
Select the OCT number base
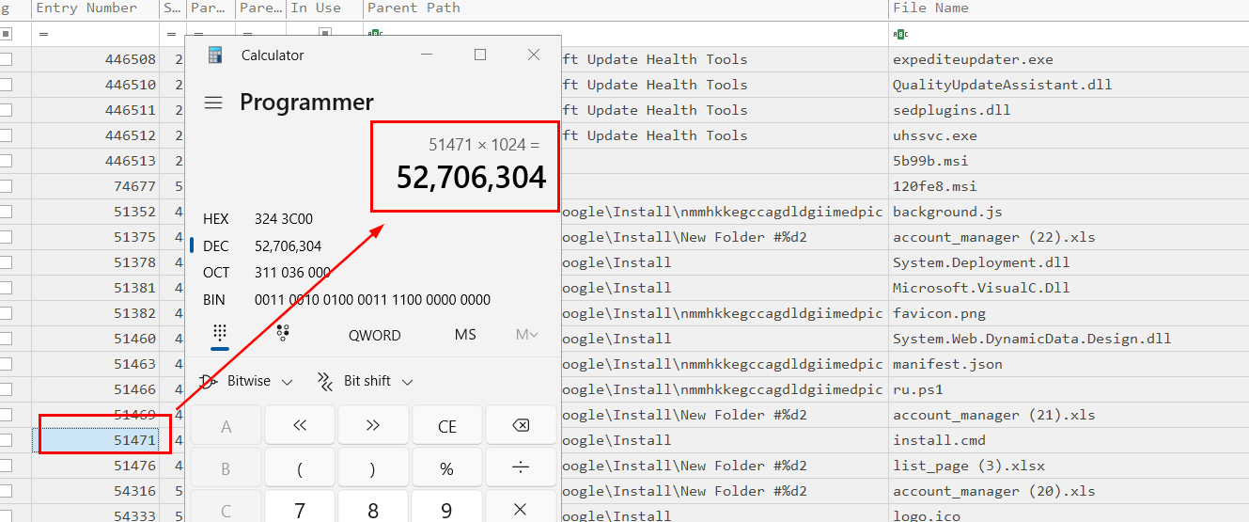[x=216, y=273]
